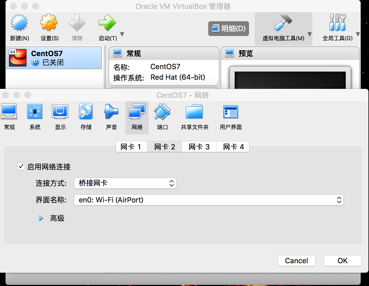The image size is (369, 286).
Task: Click the 新建(N) new VM icon
Action: tap(19, 23)
